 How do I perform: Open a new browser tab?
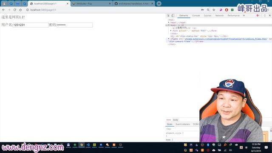coord(159,3)
